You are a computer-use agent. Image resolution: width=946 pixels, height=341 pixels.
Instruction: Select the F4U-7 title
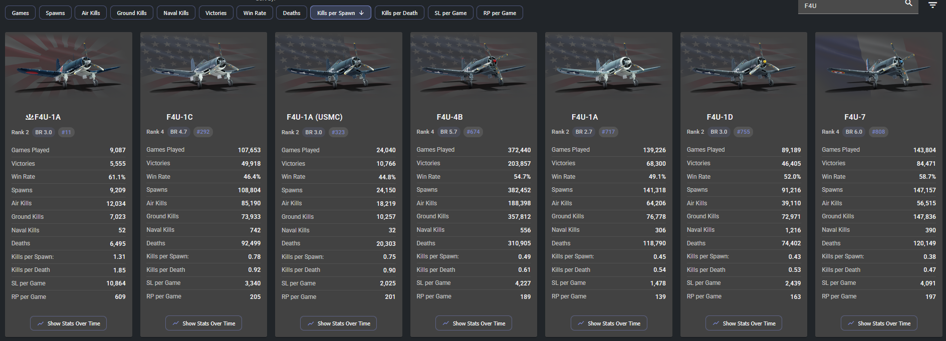point(855,117)
